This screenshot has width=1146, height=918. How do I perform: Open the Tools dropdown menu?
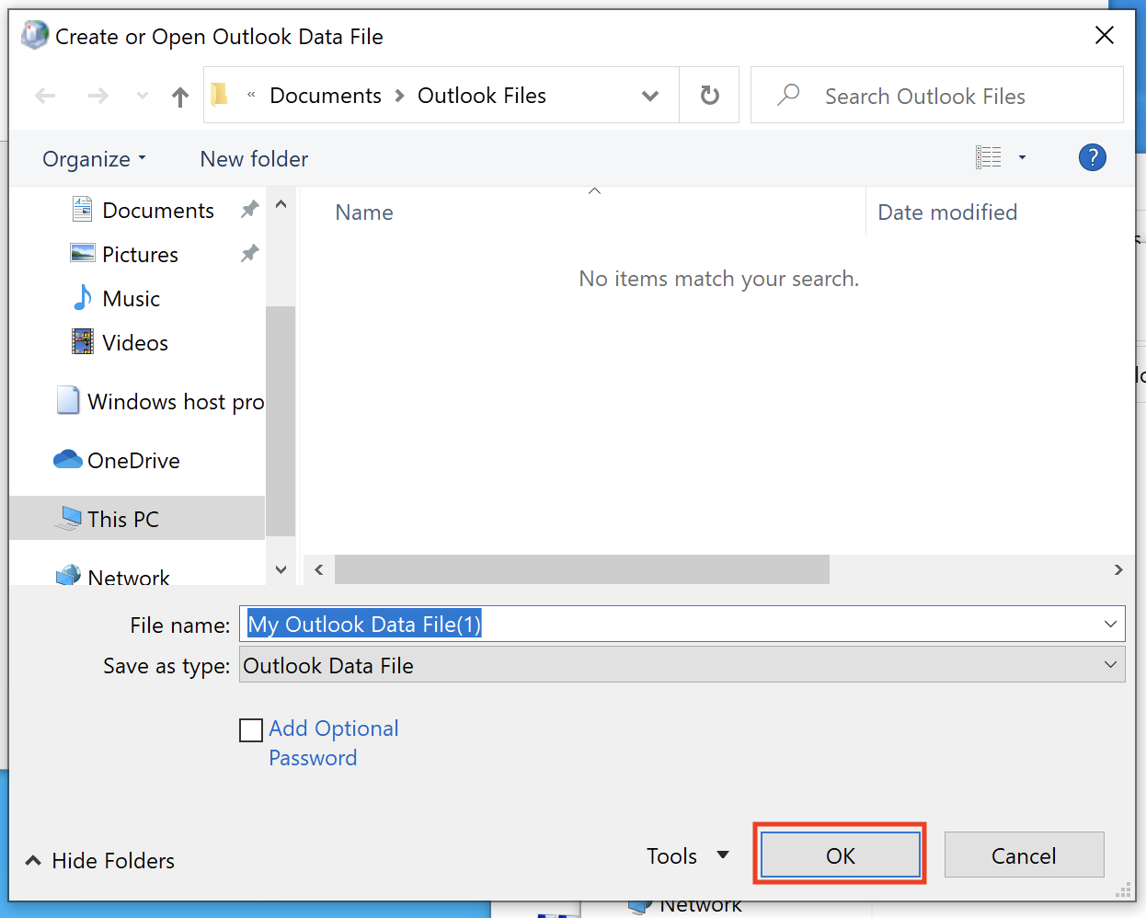tap(687, 856)
